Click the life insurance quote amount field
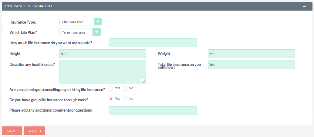The image size is (314, 137). point(153,43)
